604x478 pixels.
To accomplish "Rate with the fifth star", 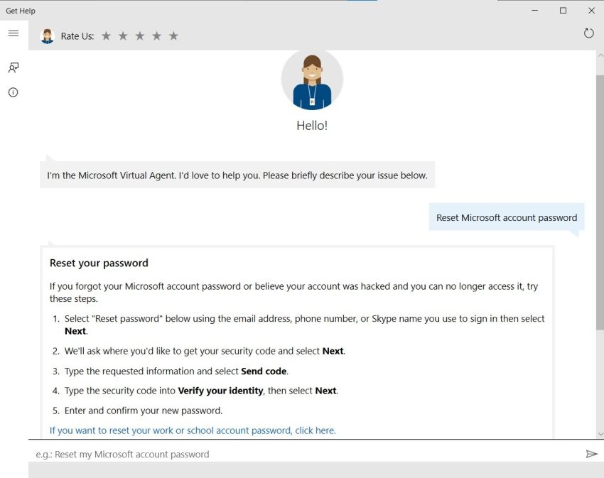I will (173, 36).
